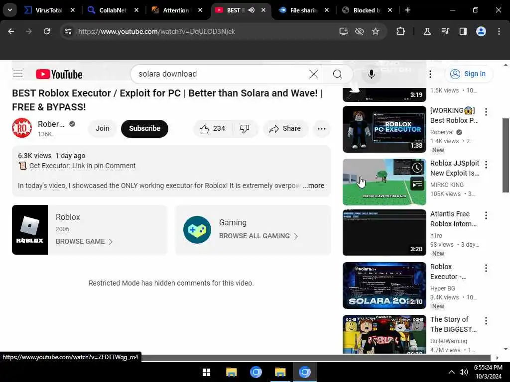
Task: Open more actions ellipsis under video
Action: click(x=321, y=129)
